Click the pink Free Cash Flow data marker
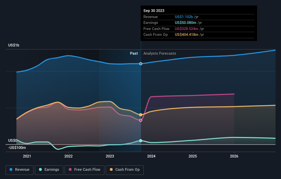 click(141, 120)
